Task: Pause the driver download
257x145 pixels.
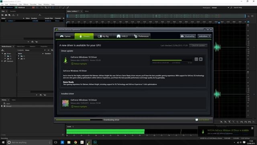Action: (x=196, y=59)
